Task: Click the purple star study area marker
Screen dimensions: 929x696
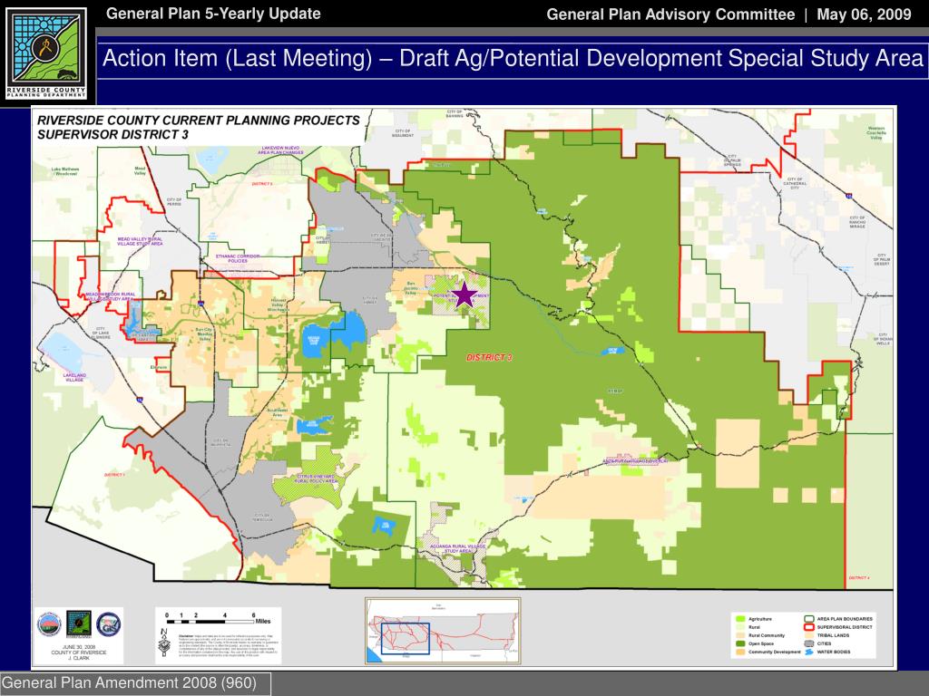Action: coord(464,295)
